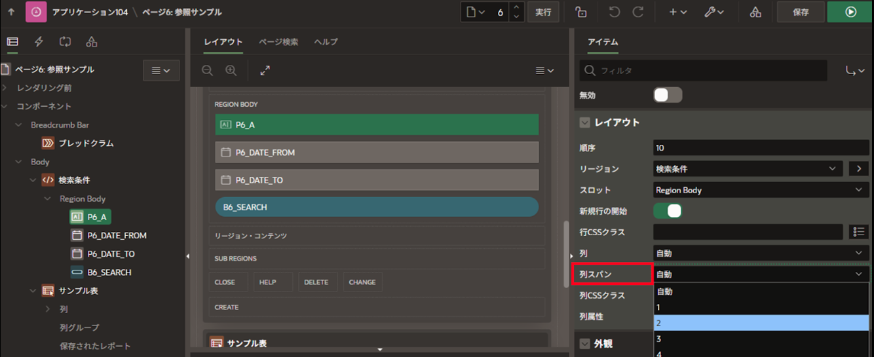The width and height of the screenshot is (874, 357).
Task: Zoom out the layout view
Action: (208, 70)
